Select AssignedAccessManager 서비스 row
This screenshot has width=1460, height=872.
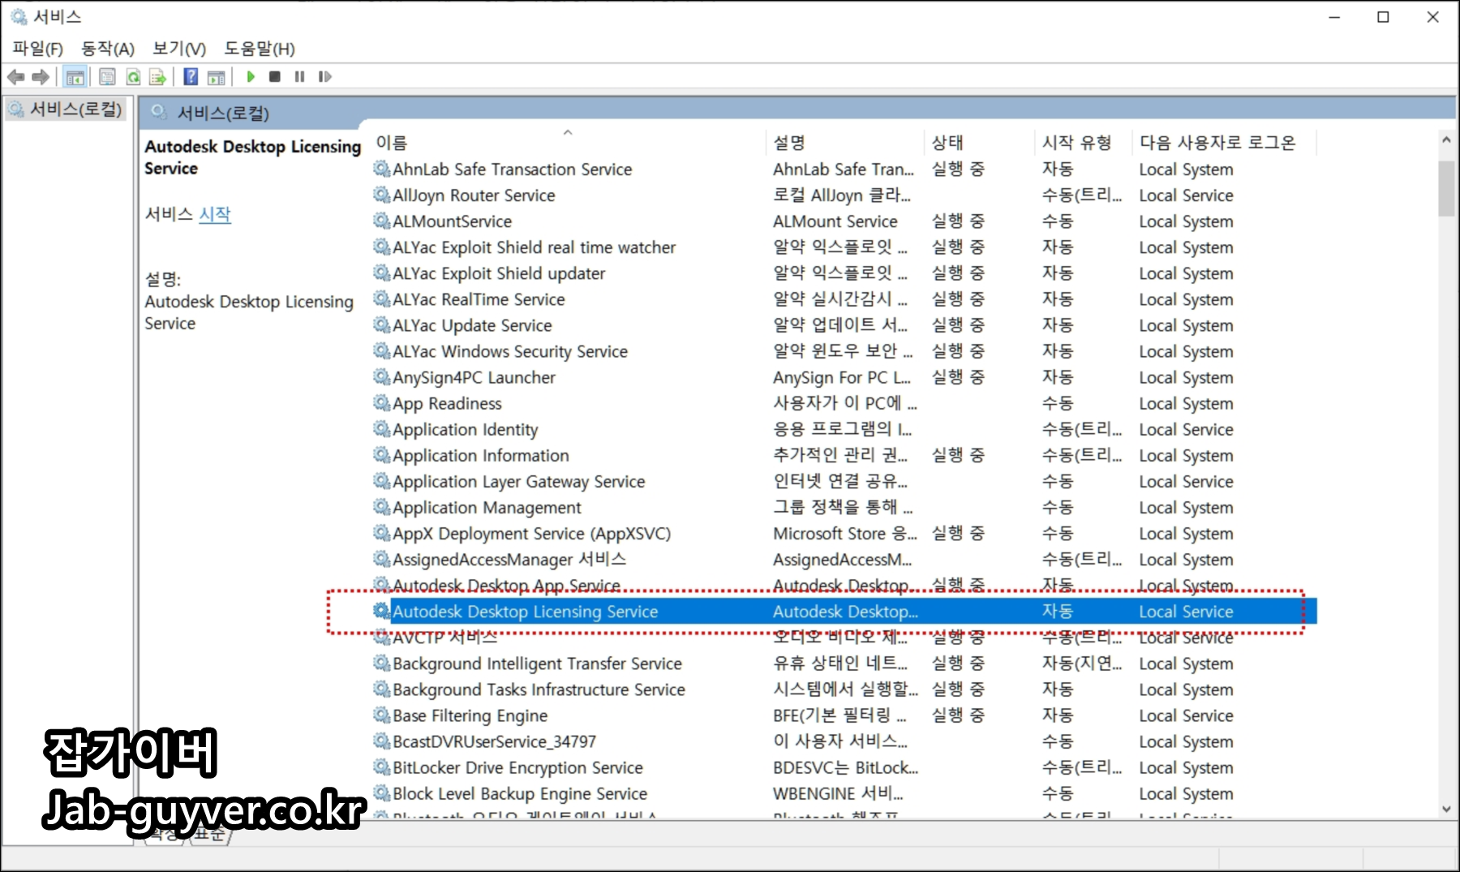coord(844,560)
